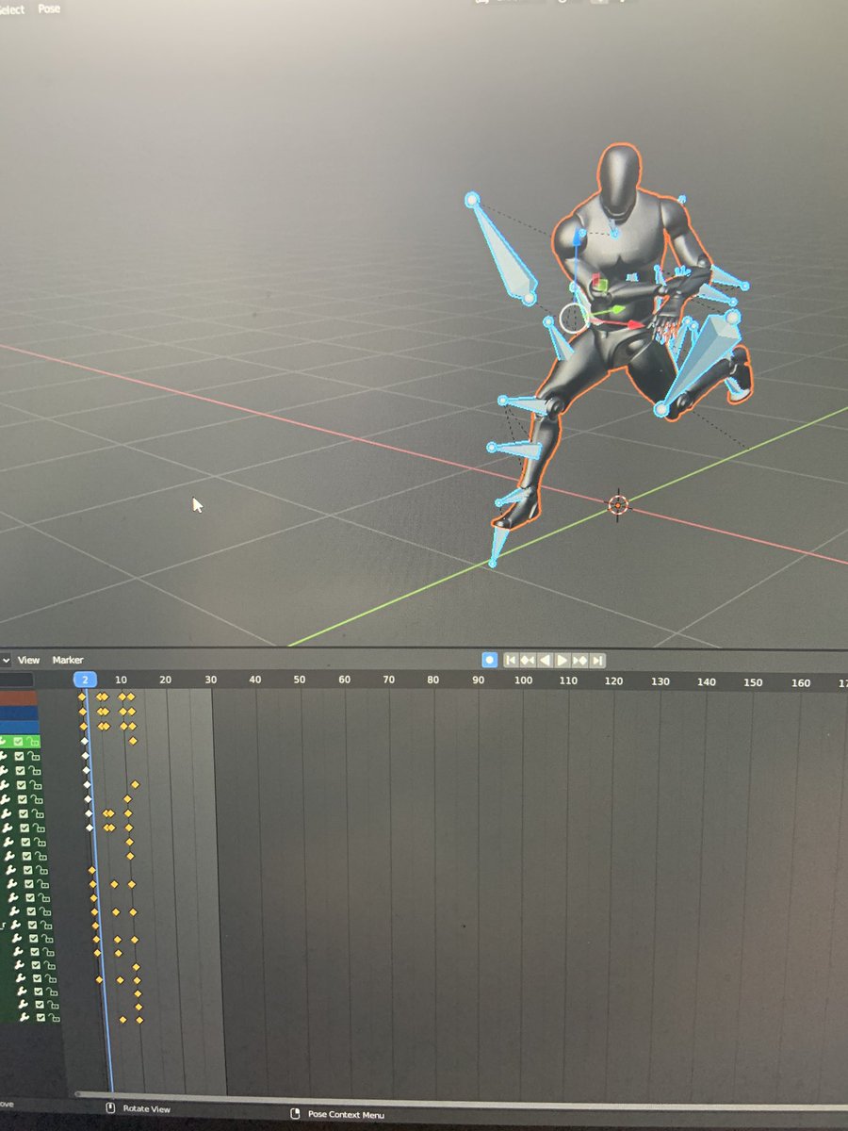This screenshot has height=1131, width=848.
Task: Click frame 10 on the timeline ruler
Action: pos(121,680)
